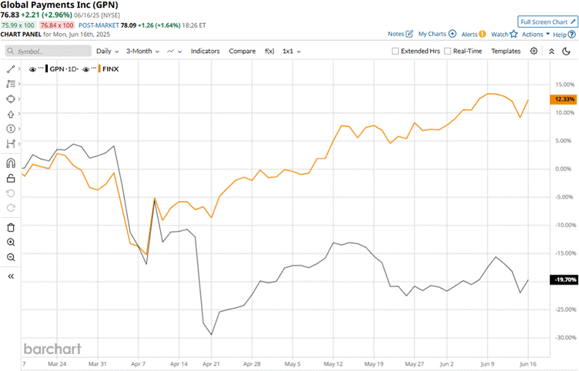The width and height of the screenshot is (579, 371).
Task: Click the unlock drawings icon
Action: click(x=11, y=179)
